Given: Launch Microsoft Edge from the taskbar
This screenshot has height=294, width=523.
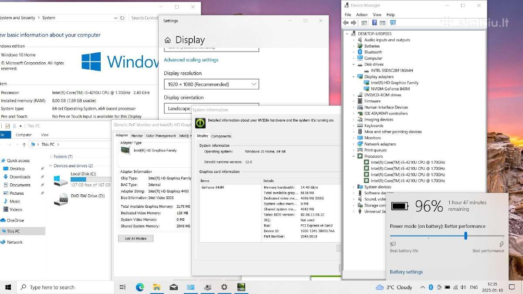Looking at the screenshot, I should pyautogui.click(x=140, y=287).
